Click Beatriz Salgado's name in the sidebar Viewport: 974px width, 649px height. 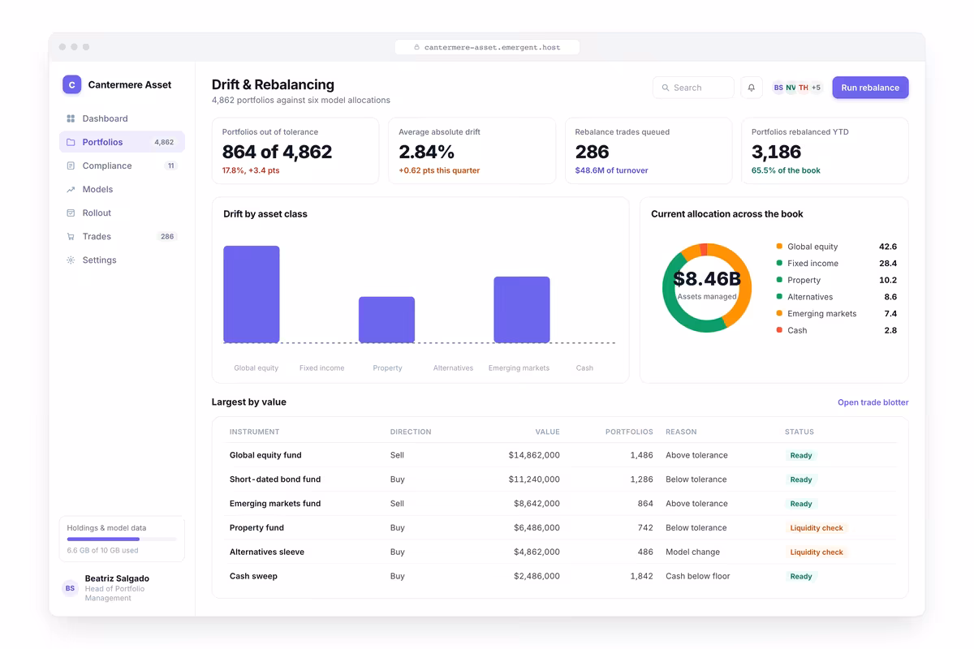[117, 578]
